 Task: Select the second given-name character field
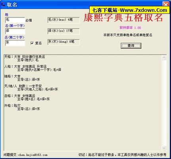pos(15,43)
